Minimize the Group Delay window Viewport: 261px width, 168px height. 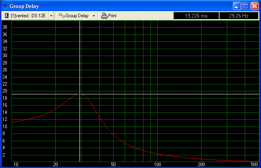pos(237,6)
